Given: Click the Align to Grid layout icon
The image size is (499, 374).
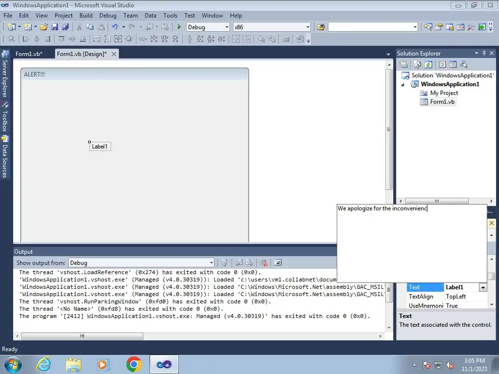Looking at the screenshot, I should pyautogui.click(x=12, y=39).
